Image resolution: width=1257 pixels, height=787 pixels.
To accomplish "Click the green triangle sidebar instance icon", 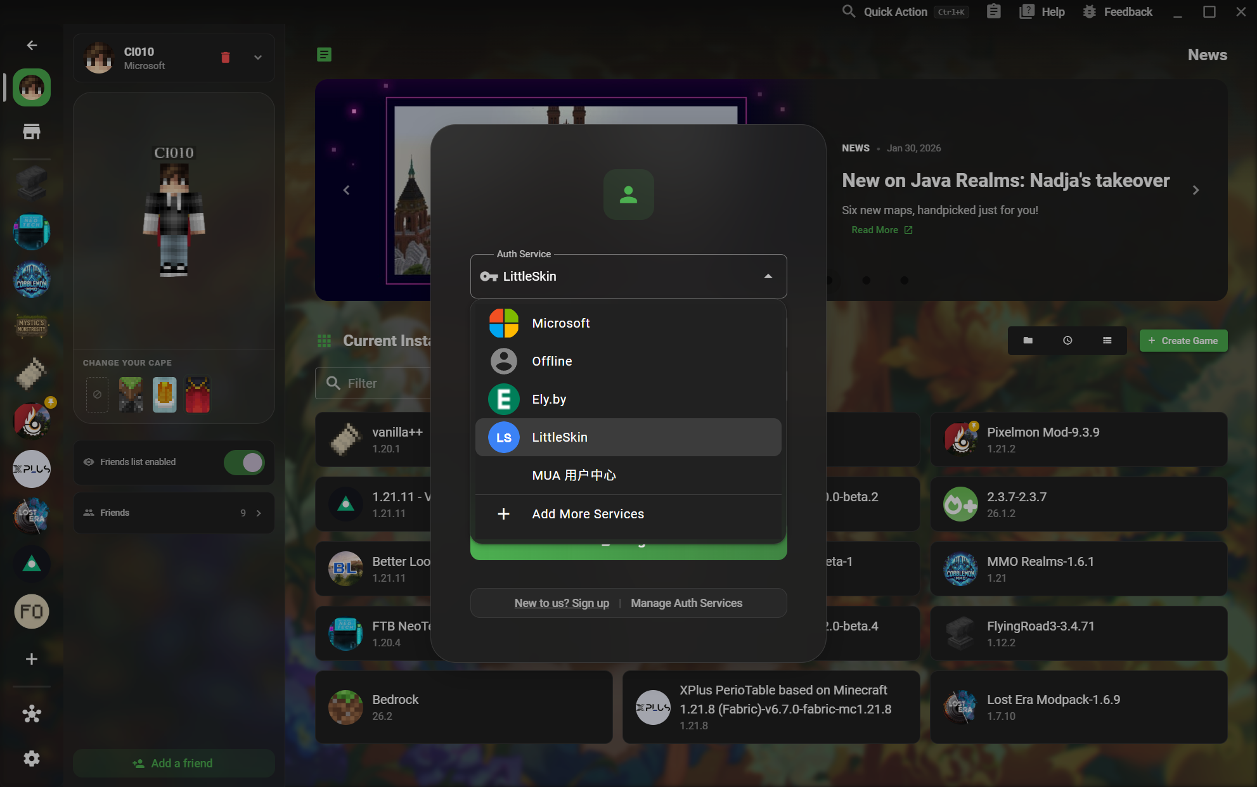I will 32,564.
